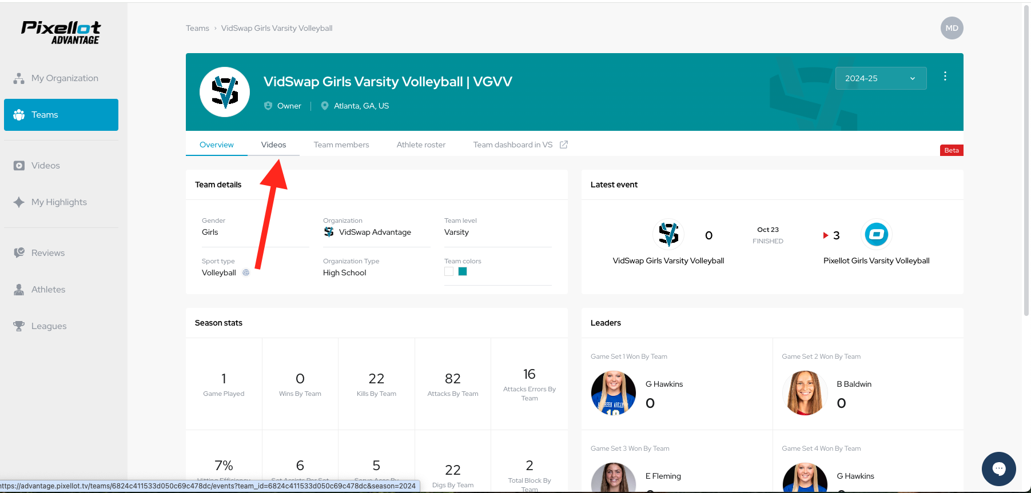Open My Organization icon in sidebar

19,78
